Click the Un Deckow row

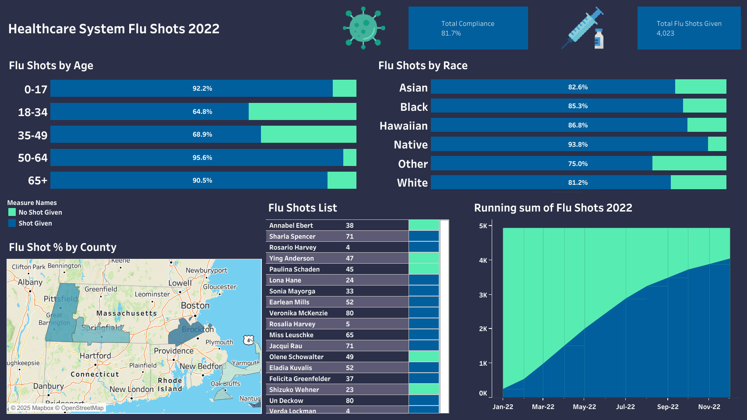click(352, 400)
